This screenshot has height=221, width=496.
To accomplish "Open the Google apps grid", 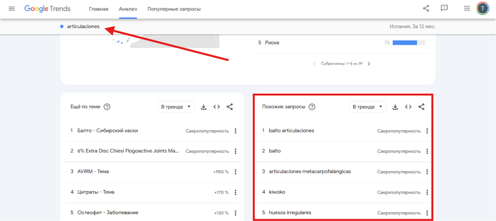I will click(x=467, y=9).
